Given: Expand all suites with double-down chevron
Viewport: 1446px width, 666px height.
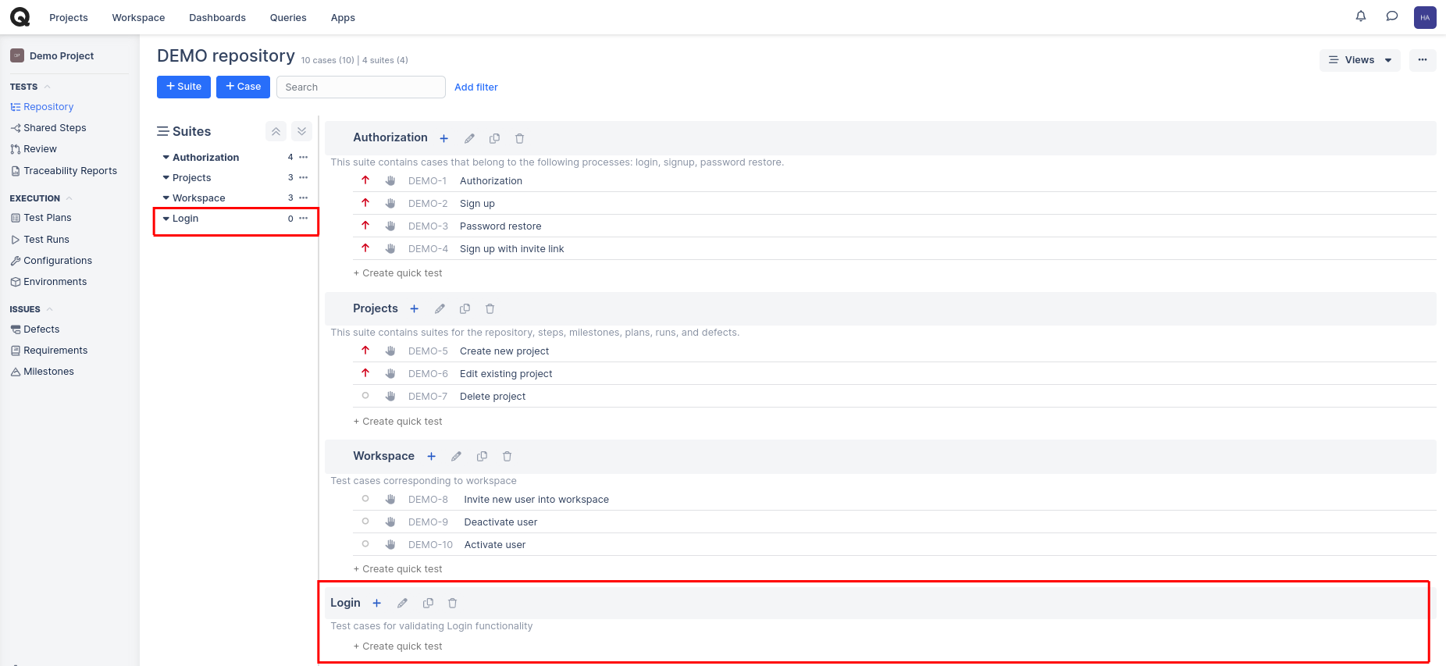Looking at the screenshot, I should tap(301, 132).
